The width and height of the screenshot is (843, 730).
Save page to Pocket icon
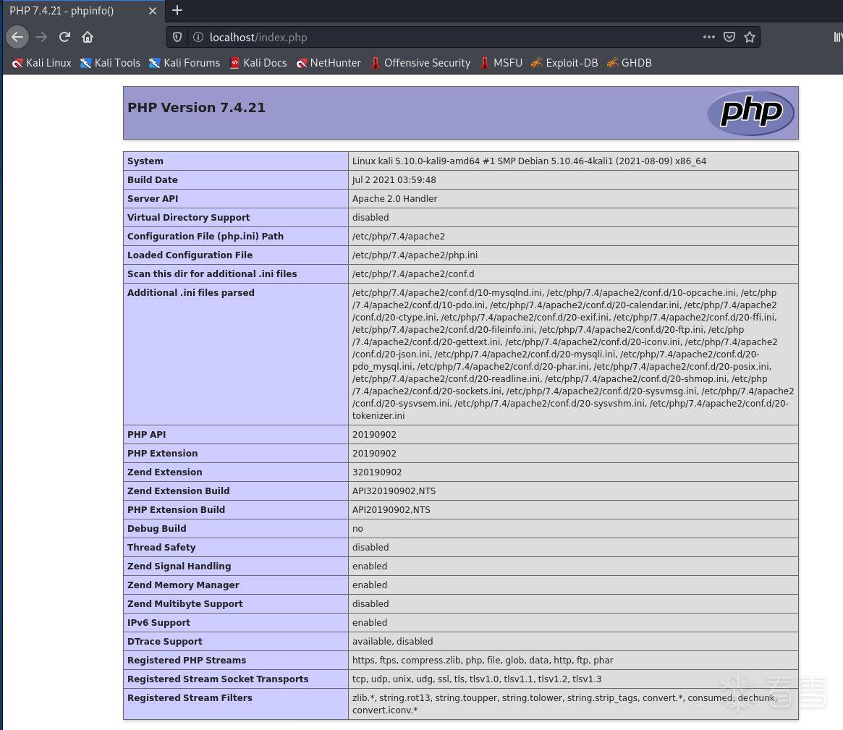pos(729,37)
